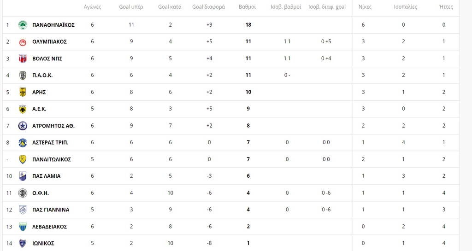Click the Ο.Φ.Η. team name

click(x=41, y=193)
